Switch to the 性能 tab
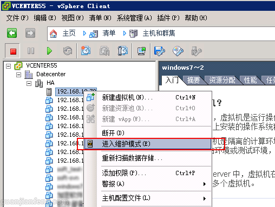The height and width of the screenshot is (207, 275). (250, 80)
